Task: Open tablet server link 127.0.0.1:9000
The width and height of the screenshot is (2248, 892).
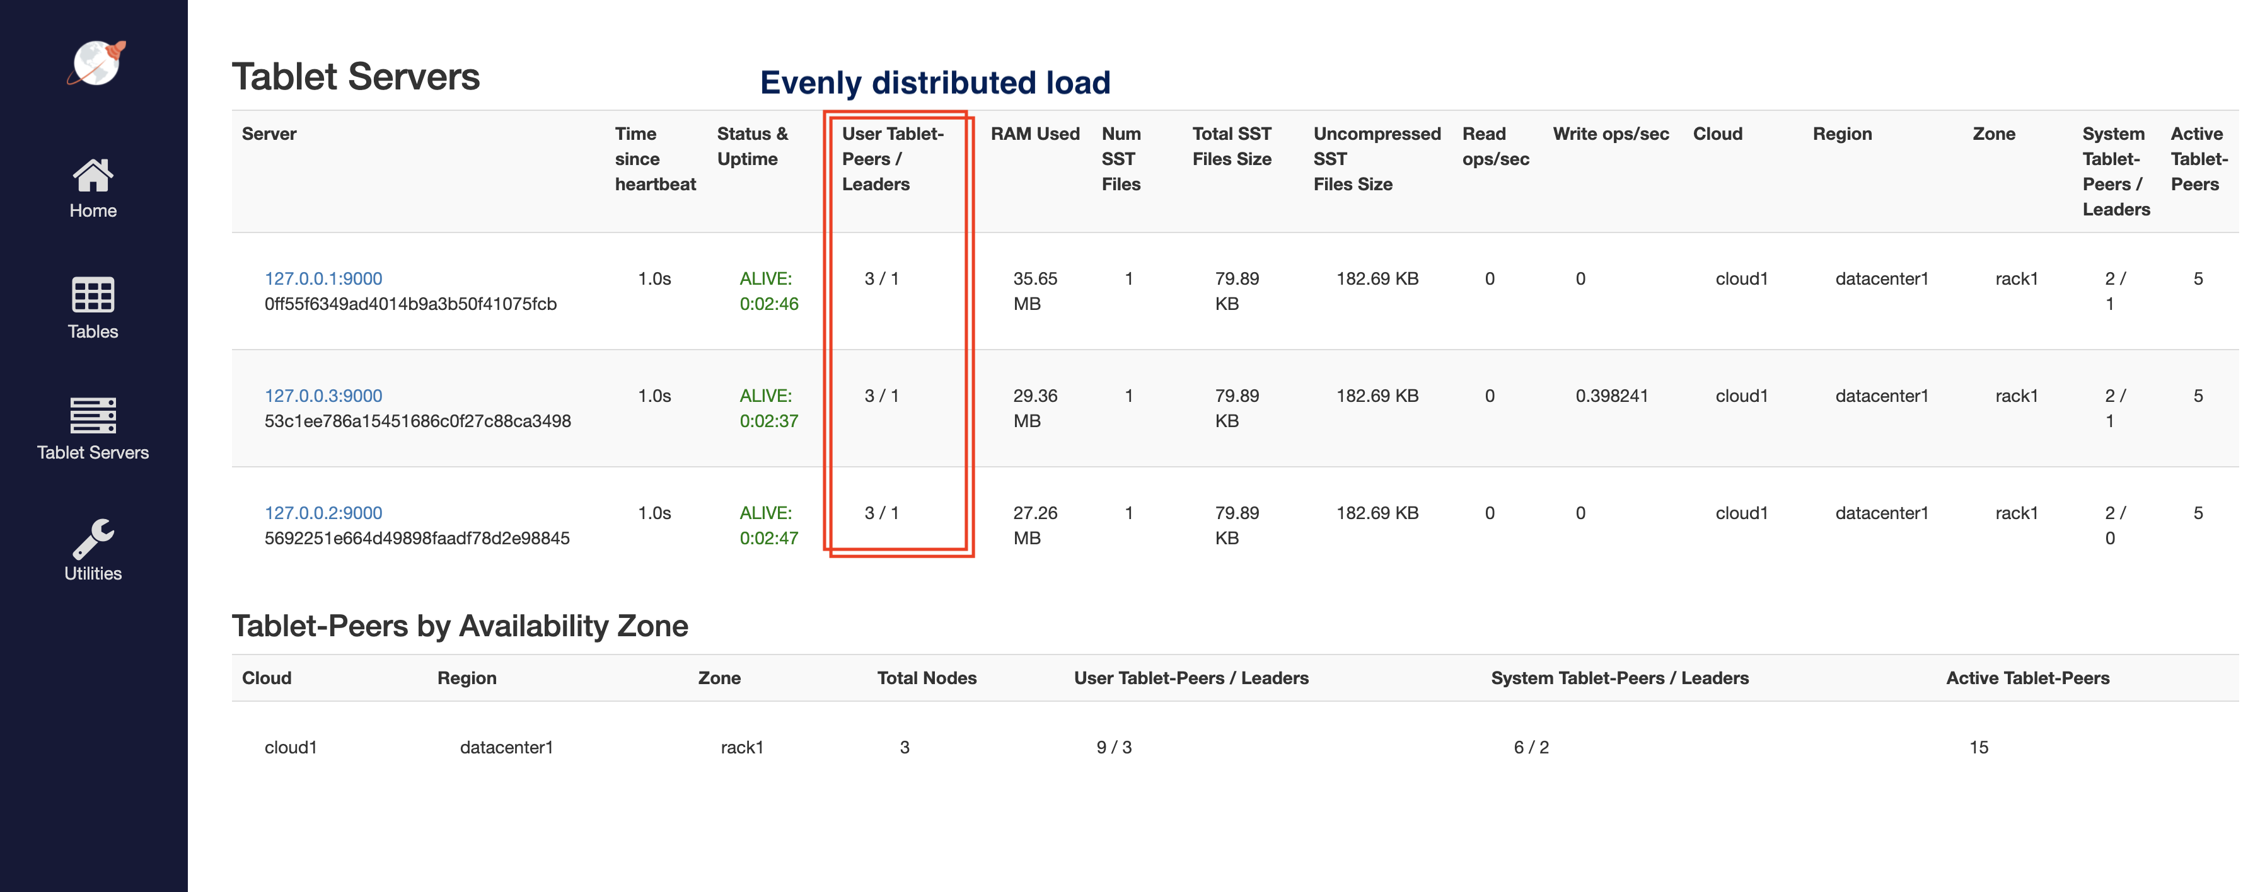Action: pyautogui.click(x=323, y=279)
